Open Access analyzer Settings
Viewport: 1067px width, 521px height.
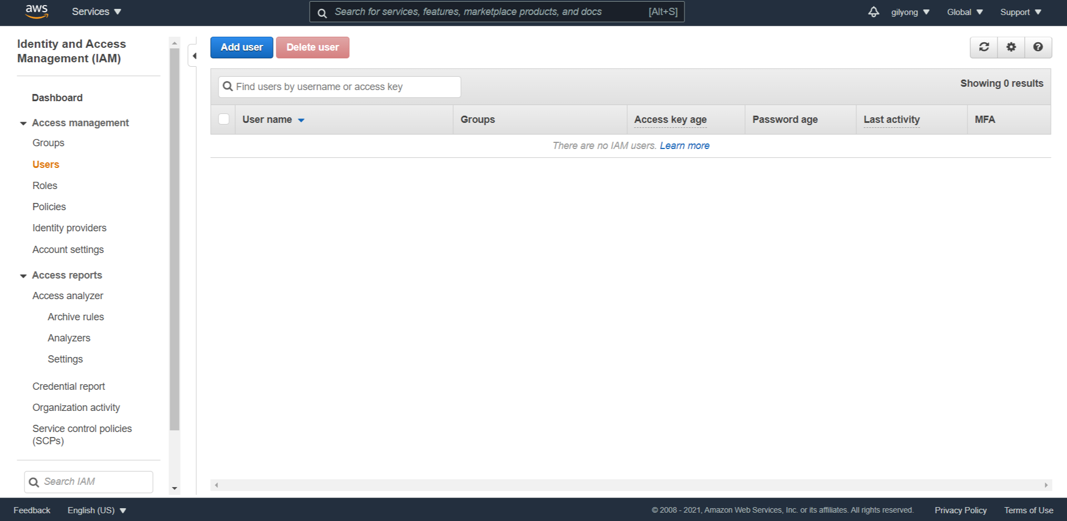point(65,359)
